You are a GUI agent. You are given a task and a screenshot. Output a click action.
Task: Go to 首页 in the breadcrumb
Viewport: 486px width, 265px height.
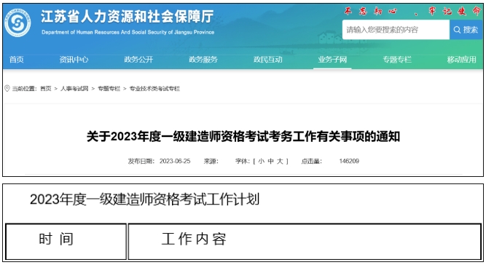pos(46,89)
